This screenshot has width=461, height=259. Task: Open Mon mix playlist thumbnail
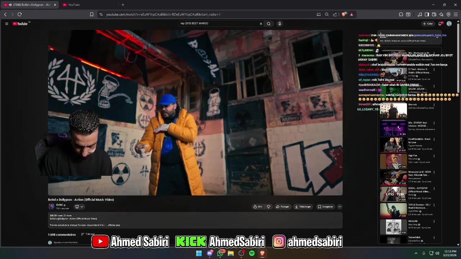point(393,111)
